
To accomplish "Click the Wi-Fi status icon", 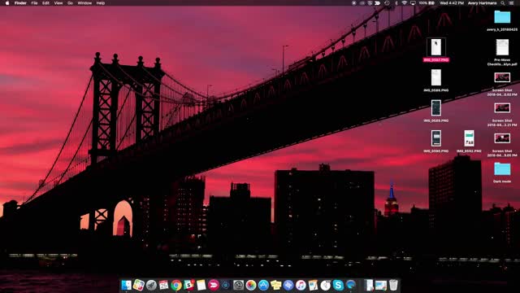I will tap(405, 3).
